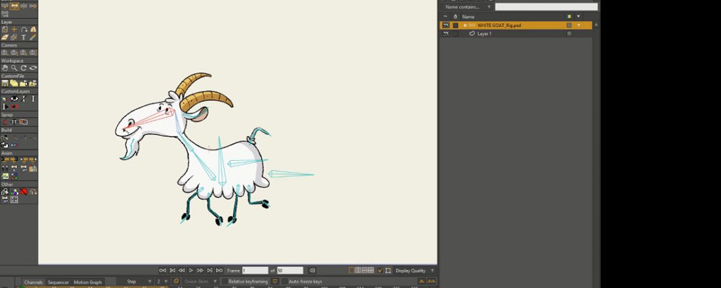Click the speaker audio icon beside frame count

pos(312,271)
